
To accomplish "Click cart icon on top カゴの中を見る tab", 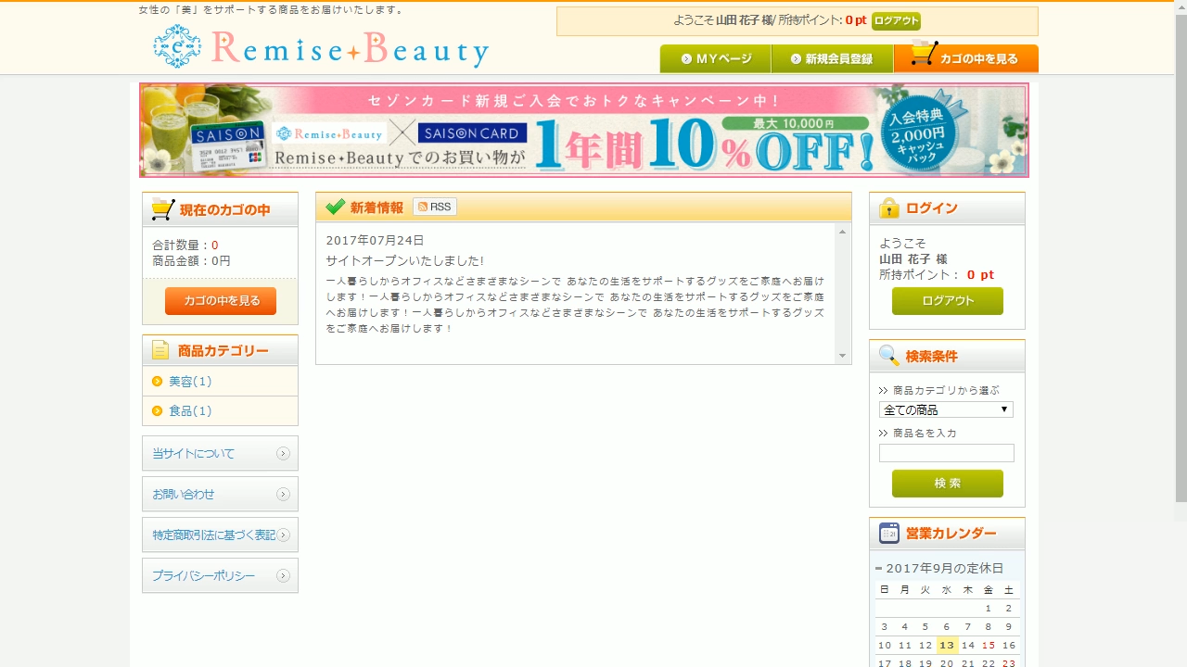I will point(924,53).
